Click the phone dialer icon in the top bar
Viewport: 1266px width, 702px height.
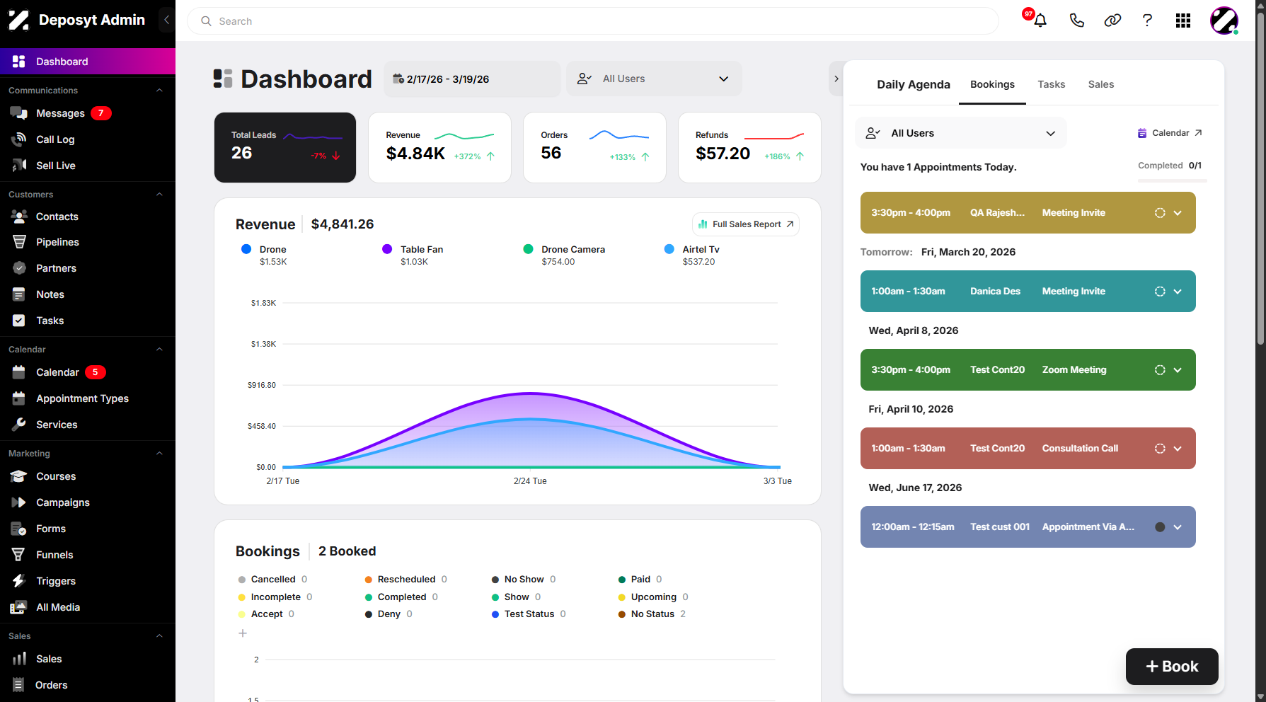click(1076, 21)
